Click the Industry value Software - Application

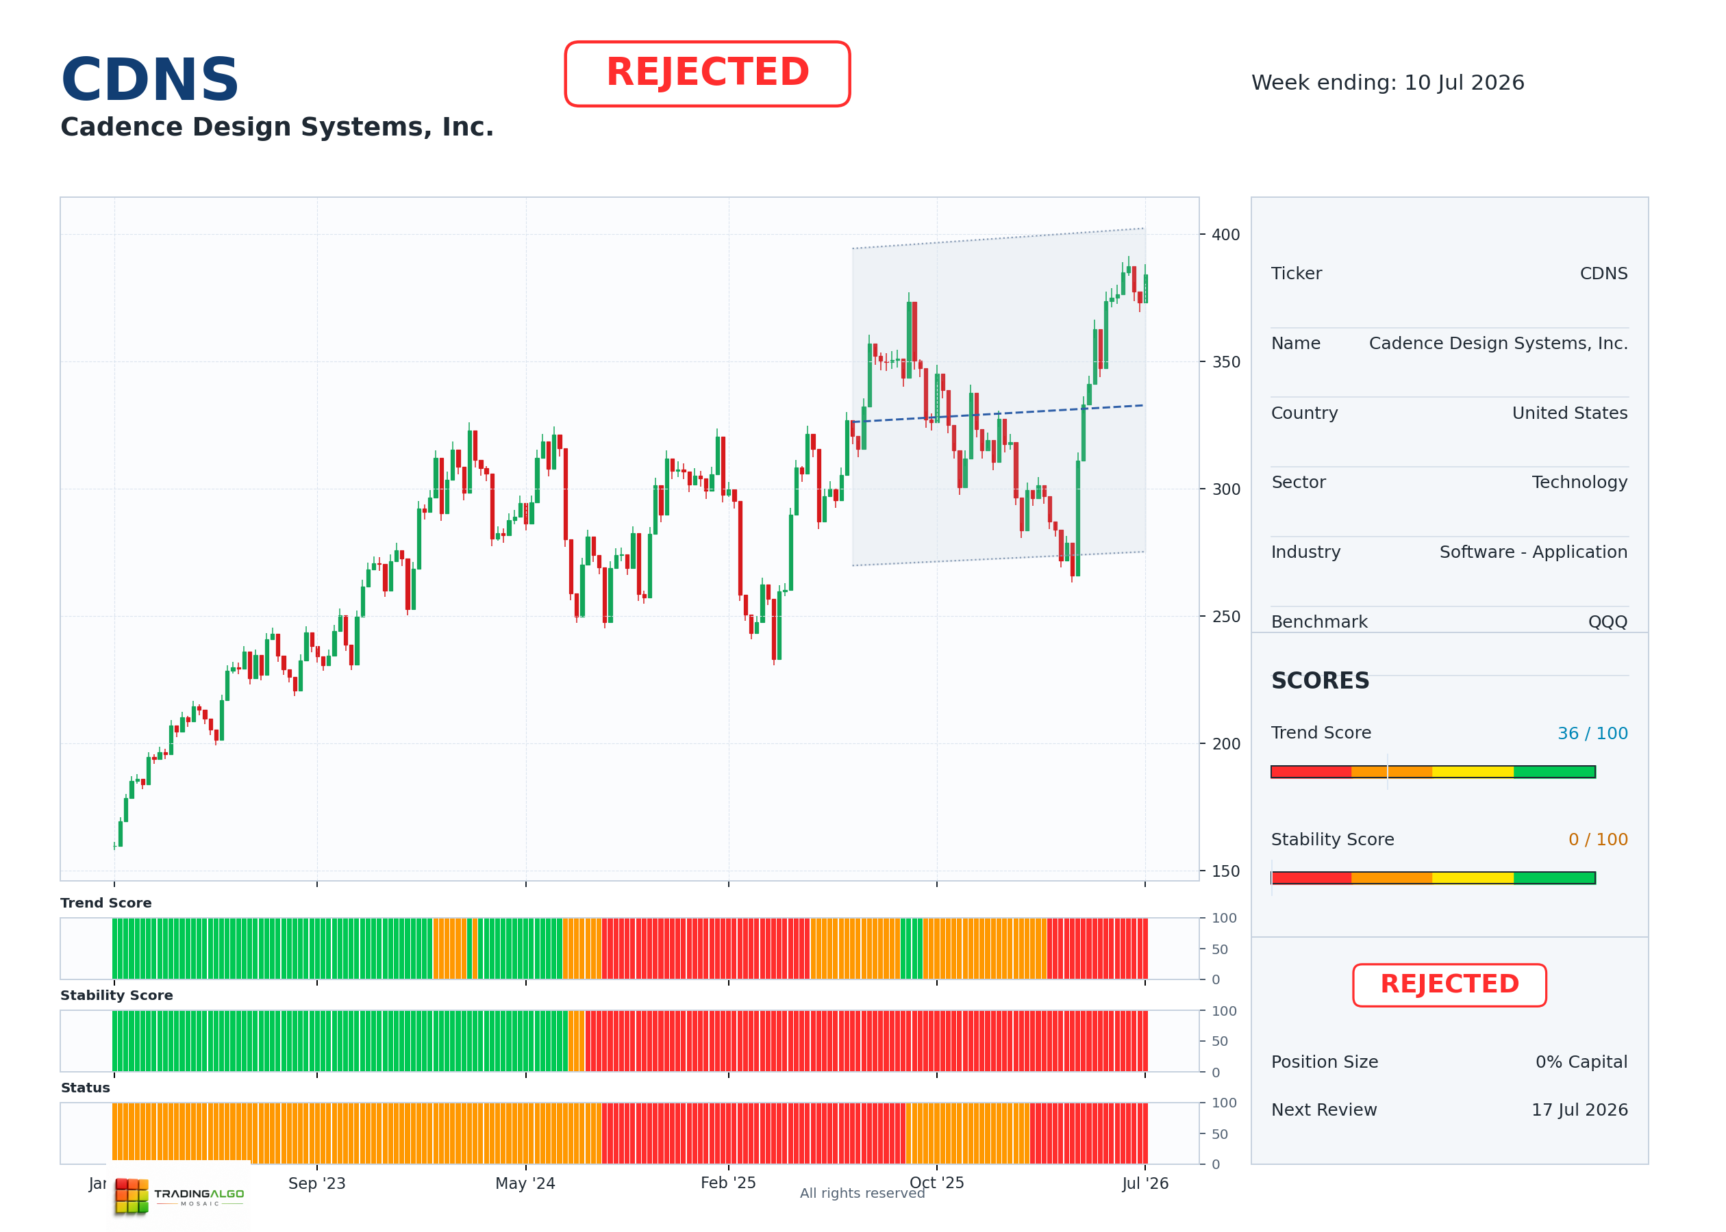[x=1532, y=552]
